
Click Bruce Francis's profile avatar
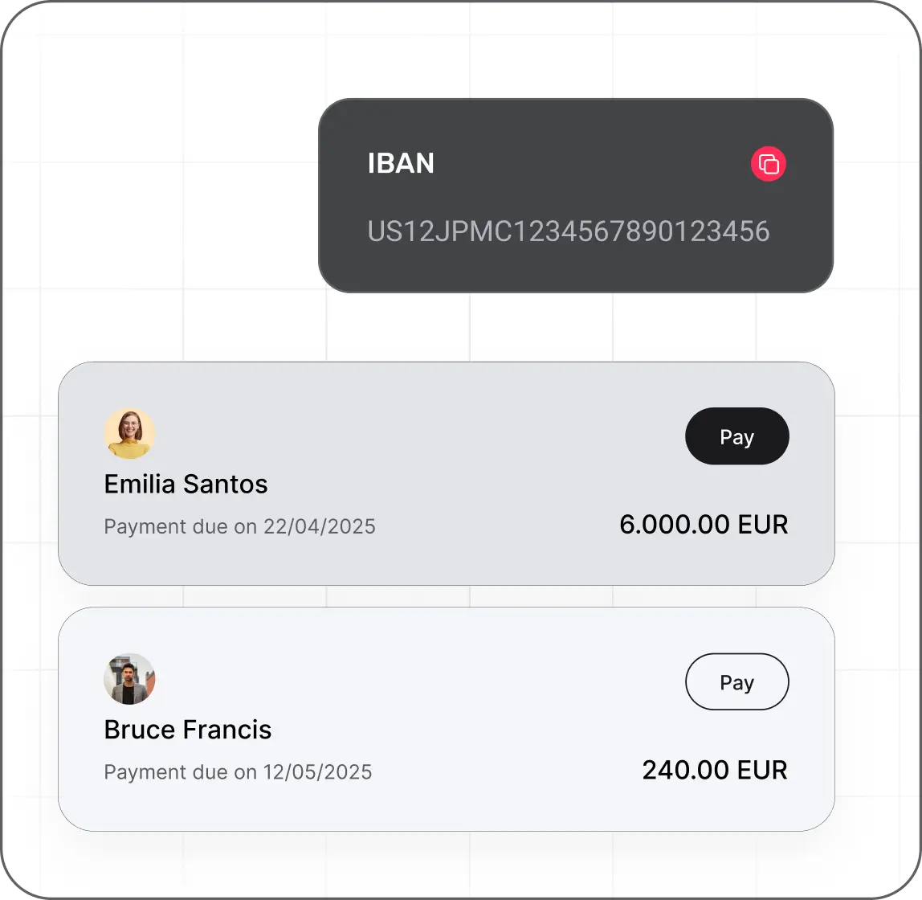tap(129, 679)
